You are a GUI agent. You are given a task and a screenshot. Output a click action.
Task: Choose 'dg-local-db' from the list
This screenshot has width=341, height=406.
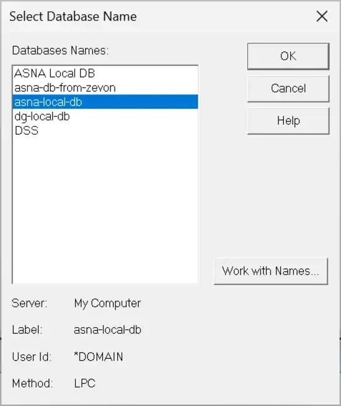point(105,116)
